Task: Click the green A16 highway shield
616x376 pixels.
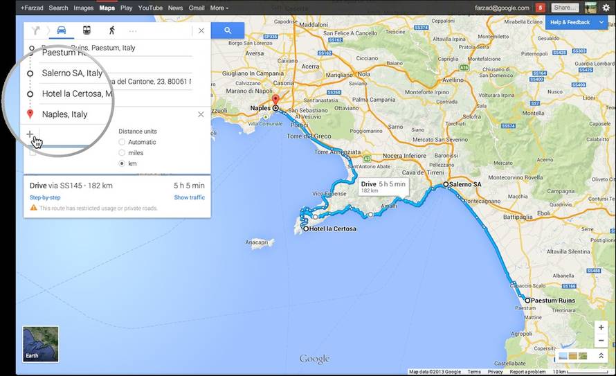Action: [464, 67]
